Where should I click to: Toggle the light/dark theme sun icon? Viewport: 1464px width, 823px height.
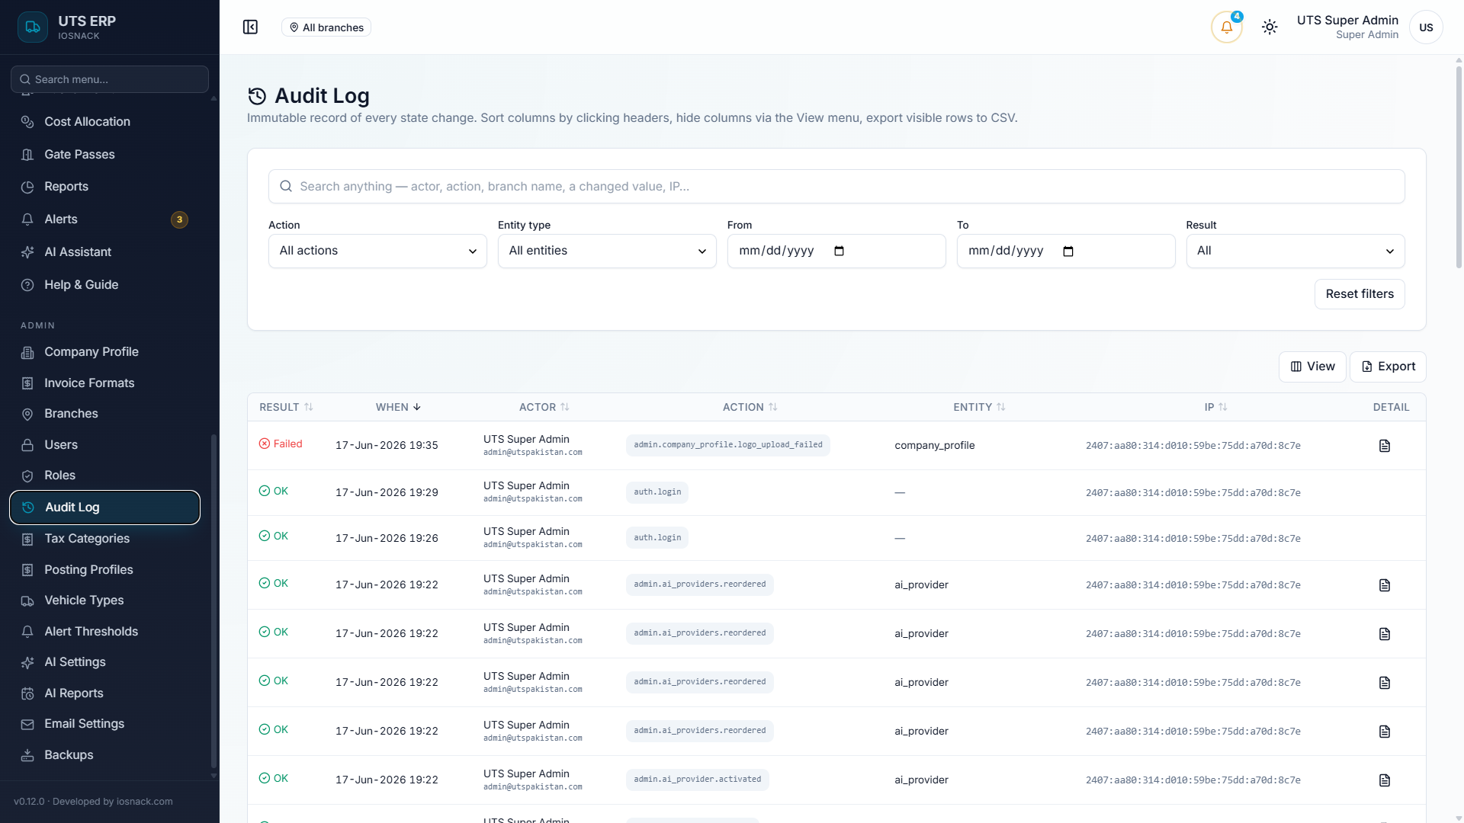pos(1270,27)
